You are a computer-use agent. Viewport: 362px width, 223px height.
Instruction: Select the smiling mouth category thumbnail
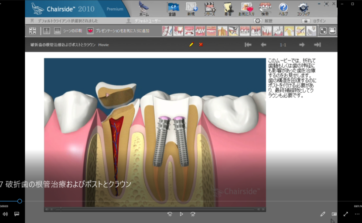(211, 31)
